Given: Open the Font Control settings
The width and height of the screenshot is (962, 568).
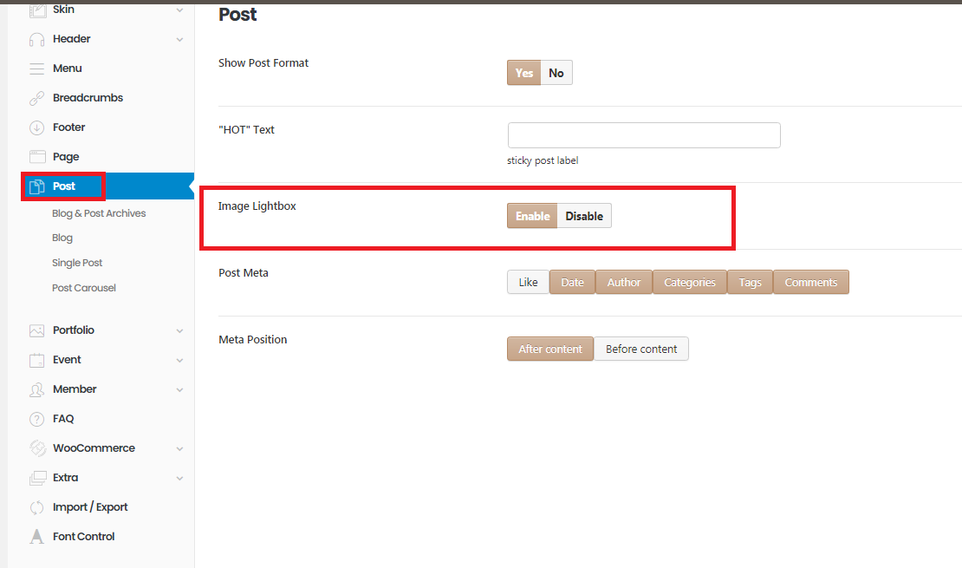Looking at the screenshot, I should point(83,537).
